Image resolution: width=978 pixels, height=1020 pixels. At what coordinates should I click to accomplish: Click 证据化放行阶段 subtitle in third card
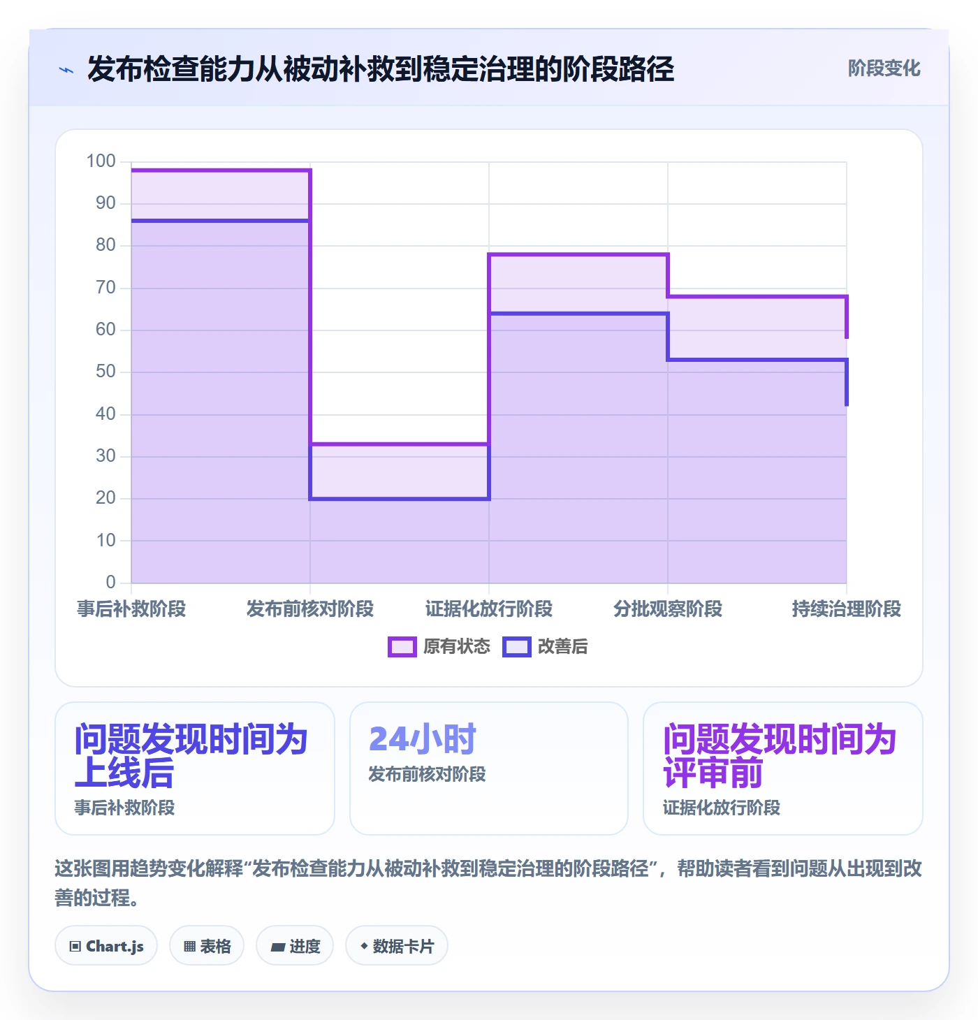coord(722,808)
